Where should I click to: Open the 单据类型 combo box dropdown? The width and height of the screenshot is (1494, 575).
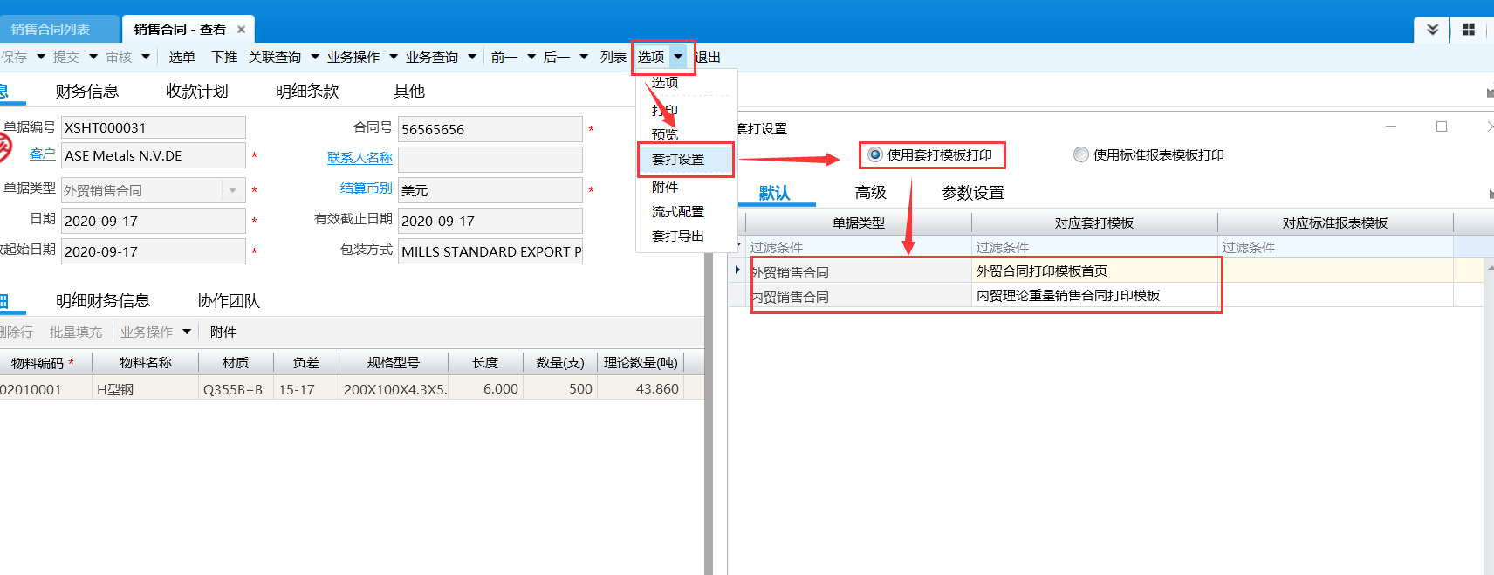pos(233,190)
